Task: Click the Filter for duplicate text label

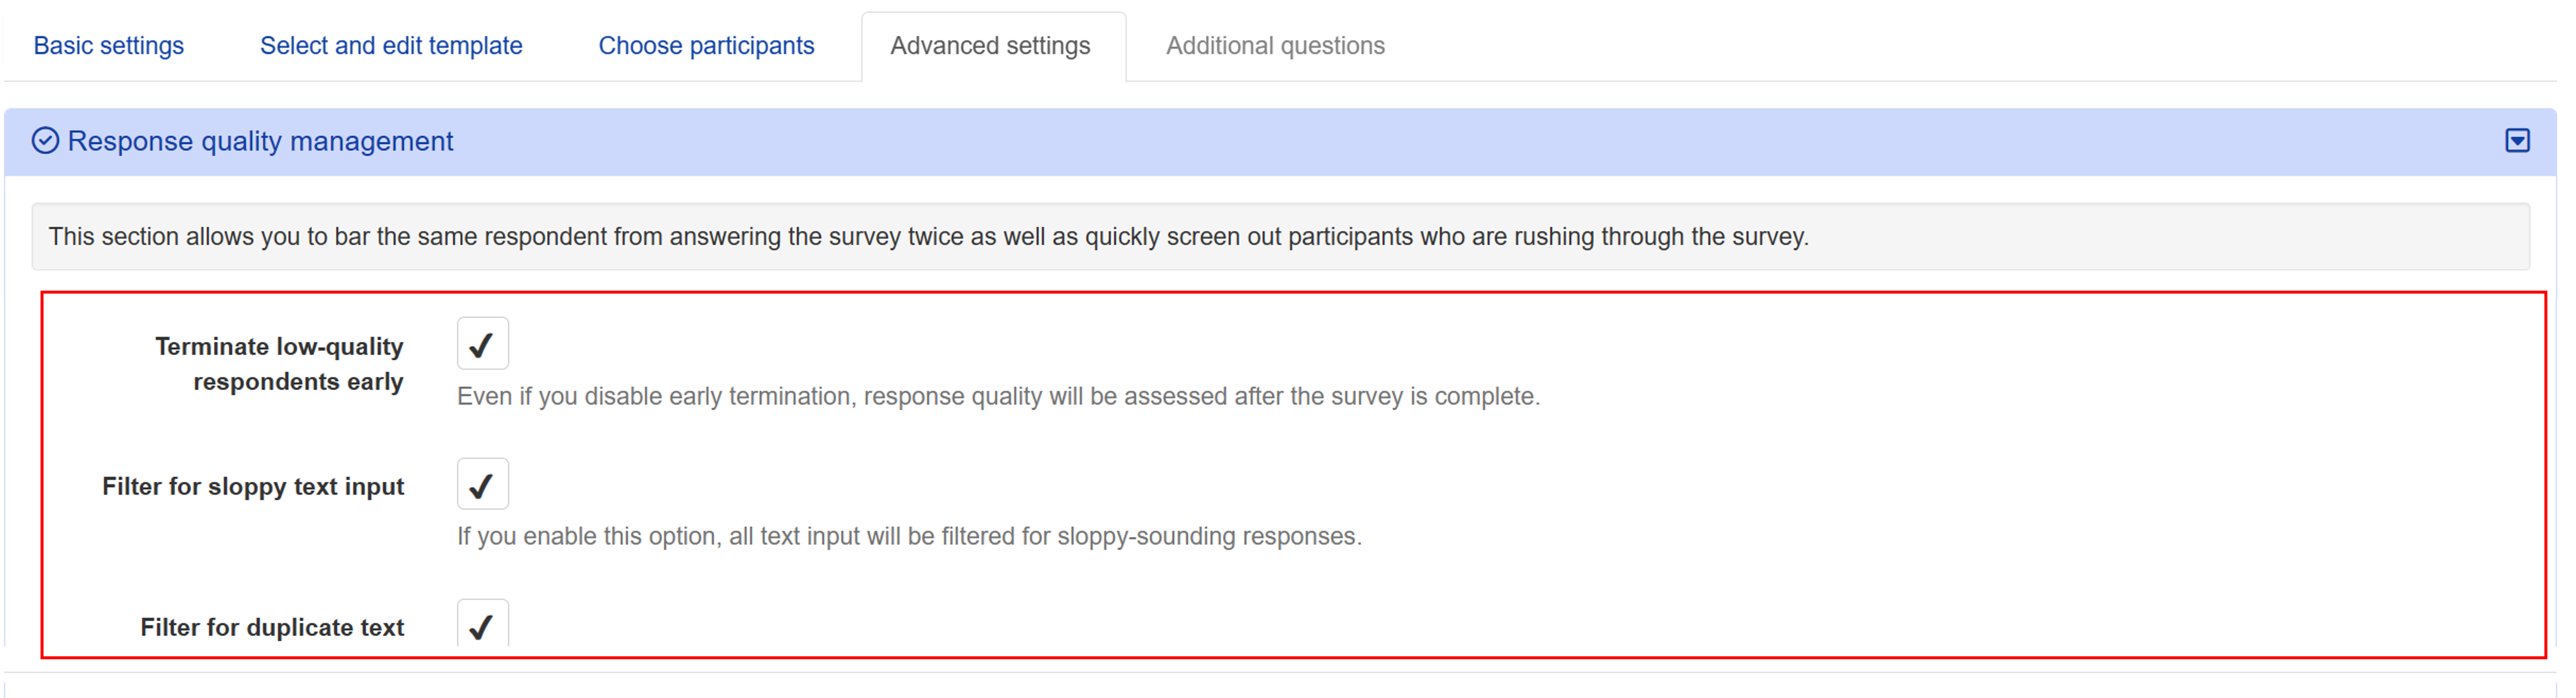Action: (x=272, y=627)
